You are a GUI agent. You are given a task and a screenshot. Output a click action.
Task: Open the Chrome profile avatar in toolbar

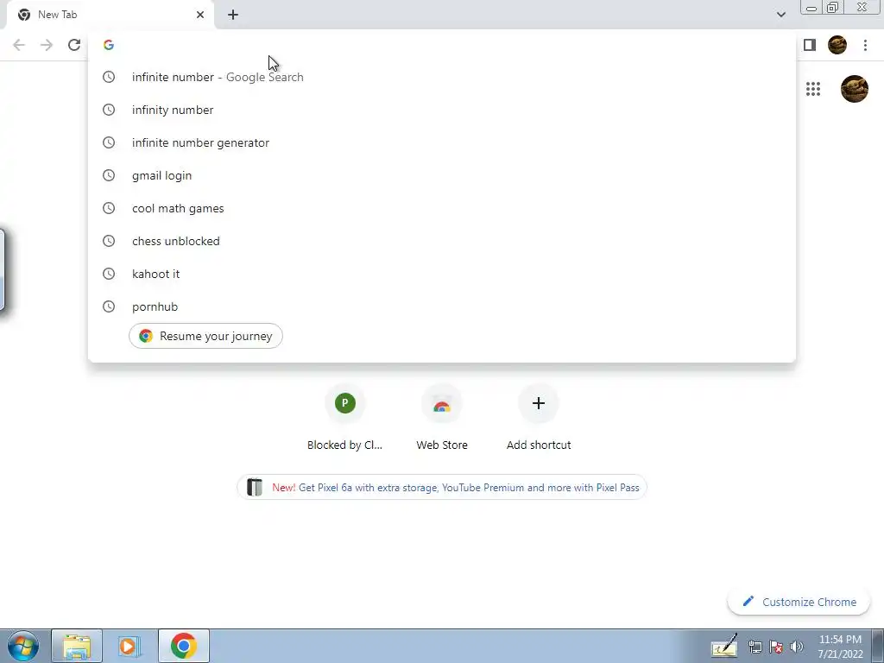coord(837,45)
